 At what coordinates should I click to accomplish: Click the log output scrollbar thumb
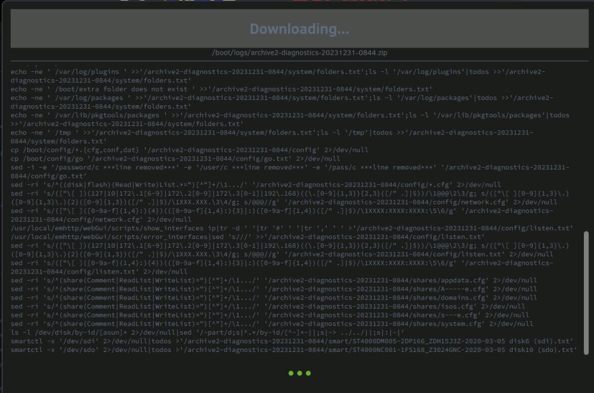click(x=586, y=293)
